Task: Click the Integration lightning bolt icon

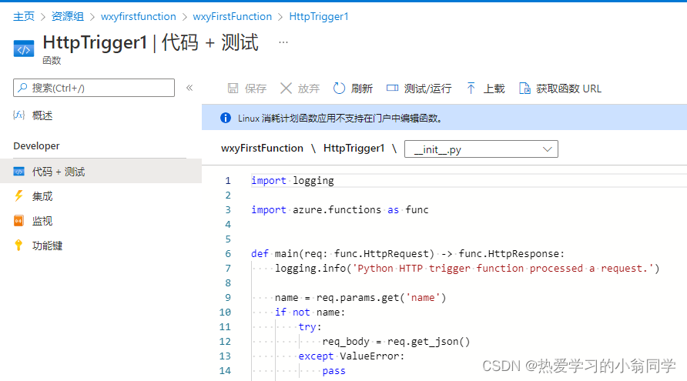Action: pyautogui.click(x=18, y=196)
